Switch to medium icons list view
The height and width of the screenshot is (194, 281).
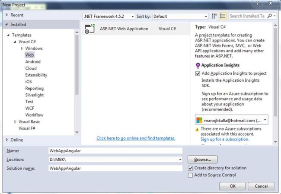(223, 16)
